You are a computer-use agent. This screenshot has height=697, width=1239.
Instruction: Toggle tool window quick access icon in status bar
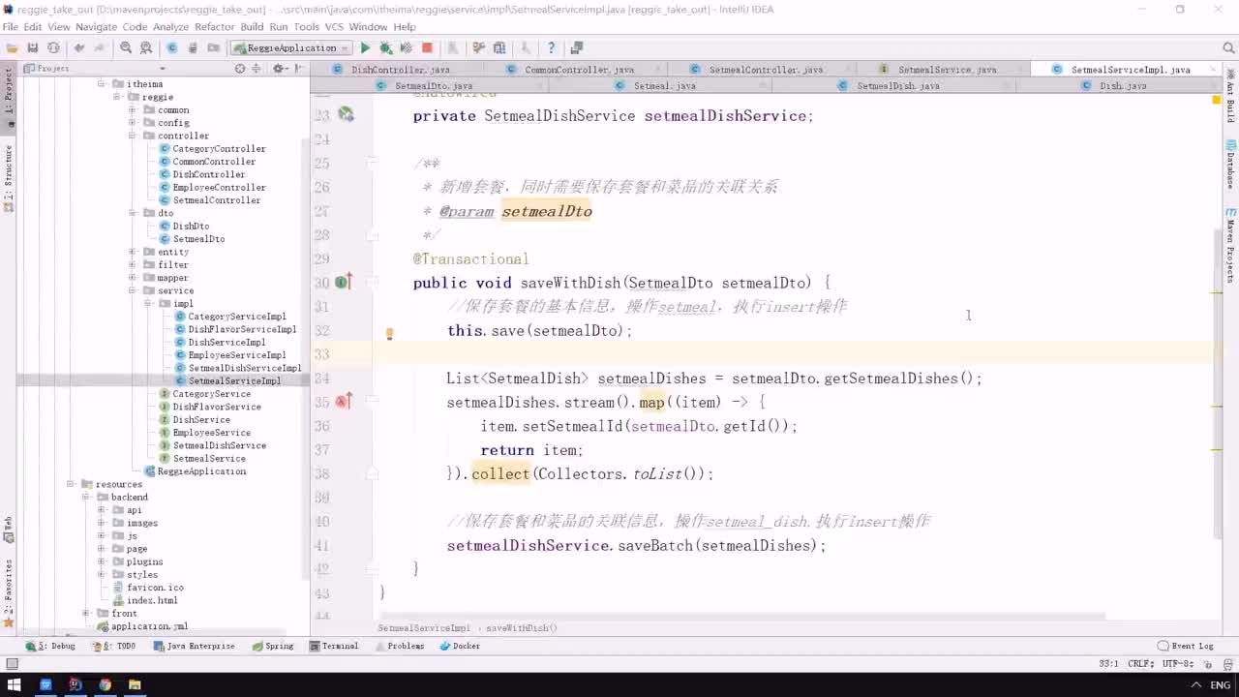point(12,663)
